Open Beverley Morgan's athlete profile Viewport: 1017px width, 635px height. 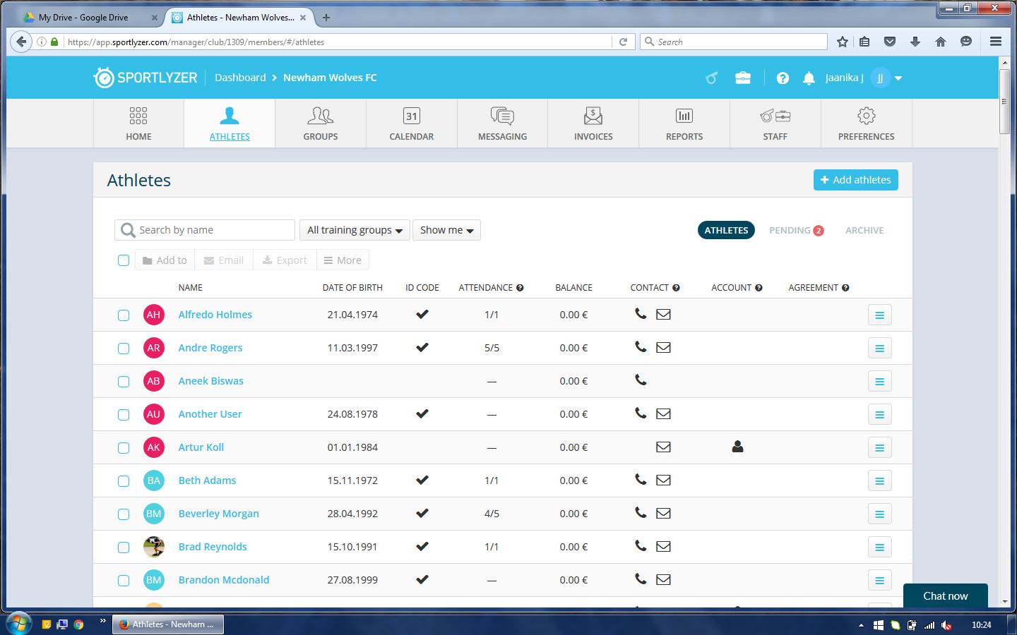[218, 514]
